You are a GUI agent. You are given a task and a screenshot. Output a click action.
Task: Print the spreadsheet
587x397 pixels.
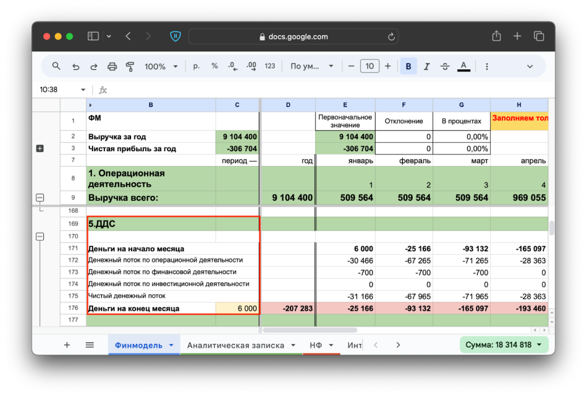click(112, 66)
